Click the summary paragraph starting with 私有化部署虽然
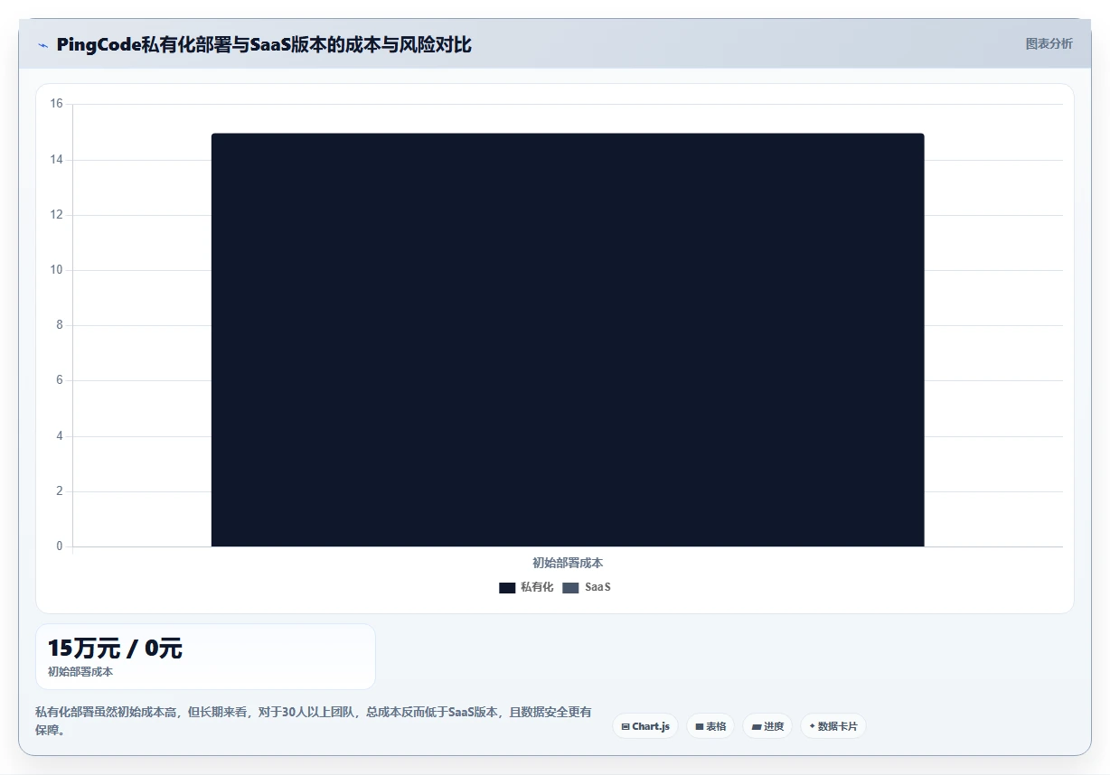The image size is (1110, 775). [314, 721]
